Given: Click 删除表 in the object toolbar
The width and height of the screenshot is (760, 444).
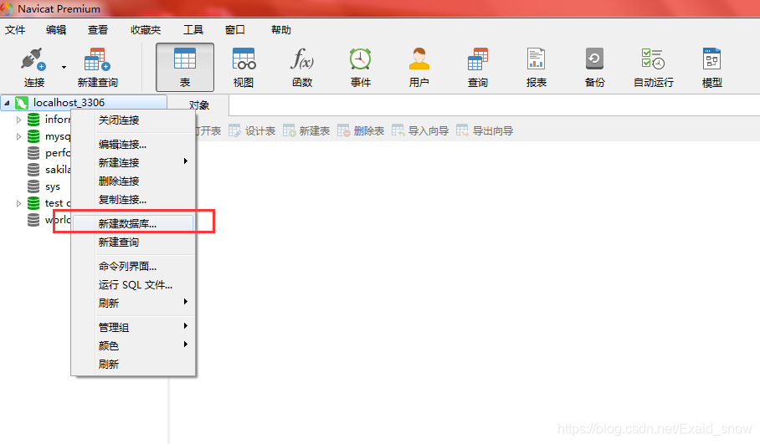Looking at the screenshot, I should coord(361,130).
